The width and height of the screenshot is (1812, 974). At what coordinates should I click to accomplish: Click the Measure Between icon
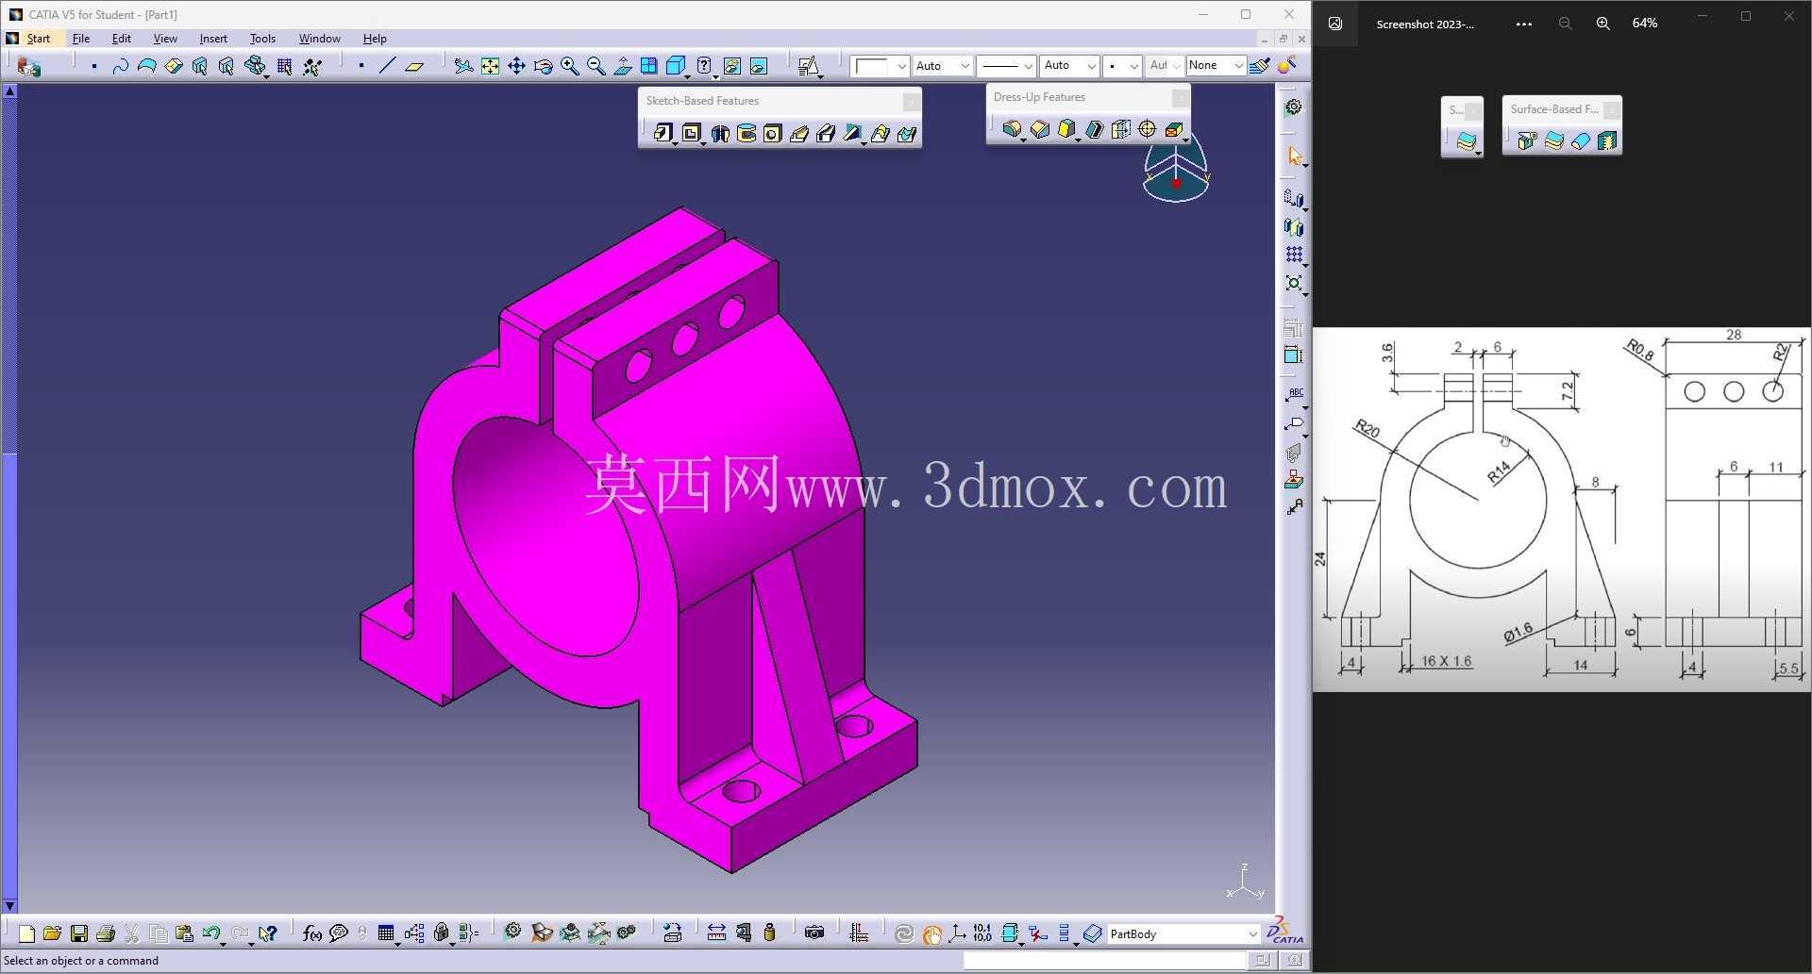pos(716,933)
